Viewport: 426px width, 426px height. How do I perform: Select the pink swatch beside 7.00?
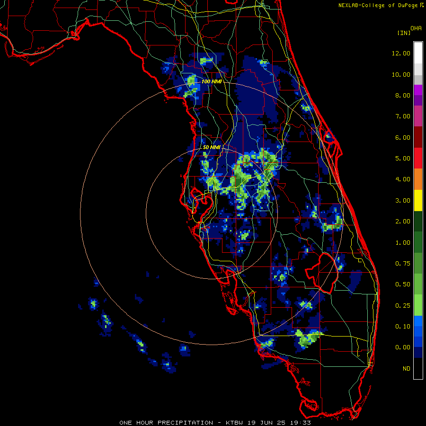pyautogui.click(x=418, y=116)
